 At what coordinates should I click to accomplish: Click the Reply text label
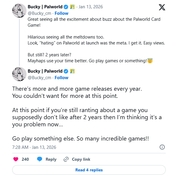51,159
